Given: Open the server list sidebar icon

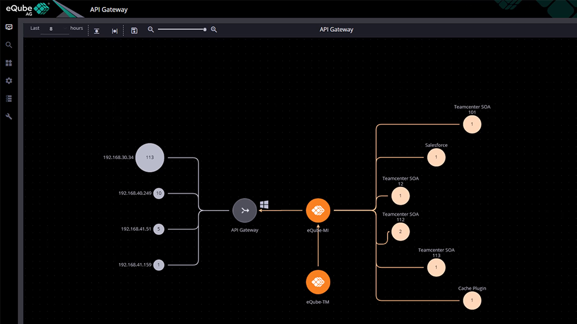Looking at the screenshot, I should (9, 99).
